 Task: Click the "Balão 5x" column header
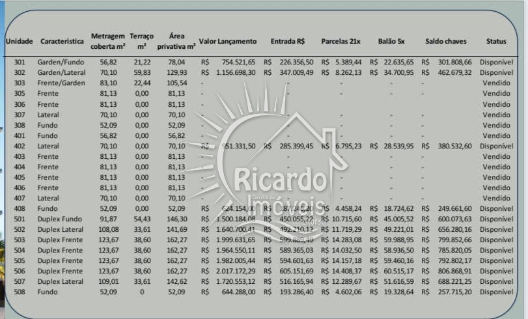[391, 41]
